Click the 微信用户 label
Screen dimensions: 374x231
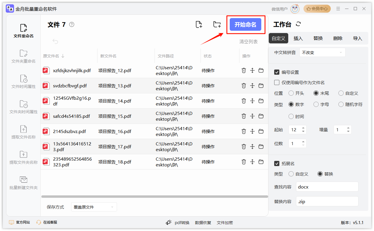coord(280,9)
